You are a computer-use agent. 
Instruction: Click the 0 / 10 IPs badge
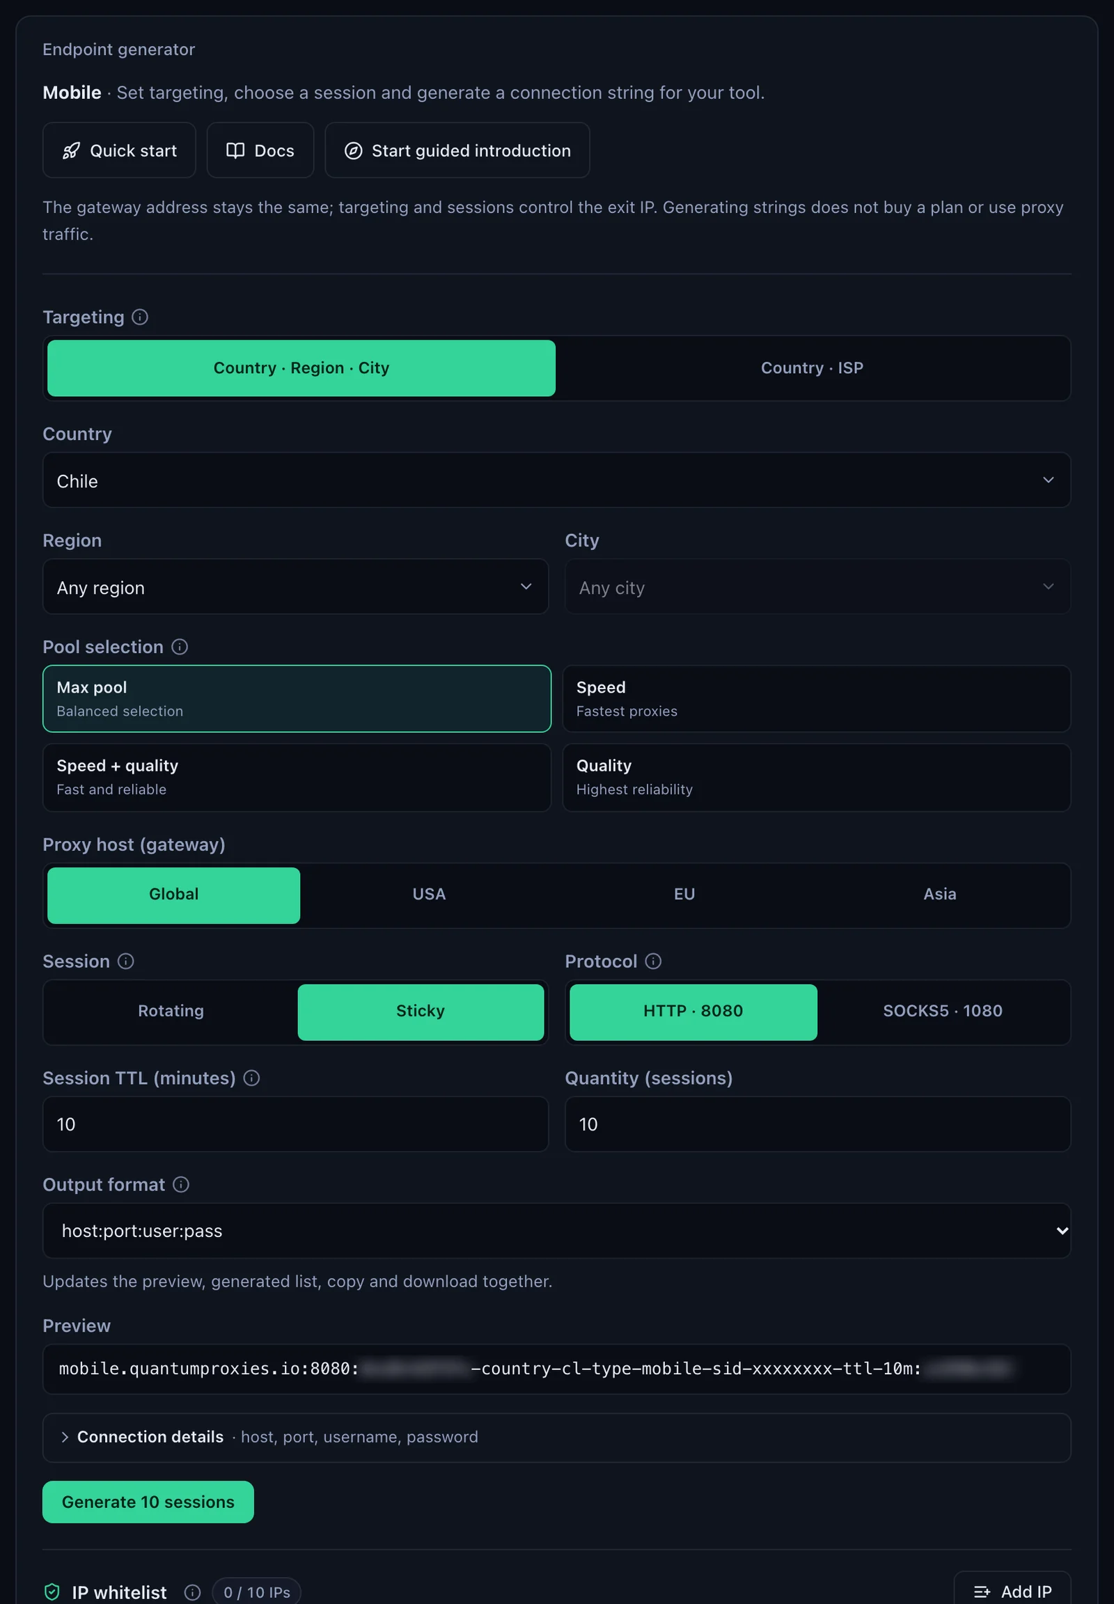coord(257,1592)
